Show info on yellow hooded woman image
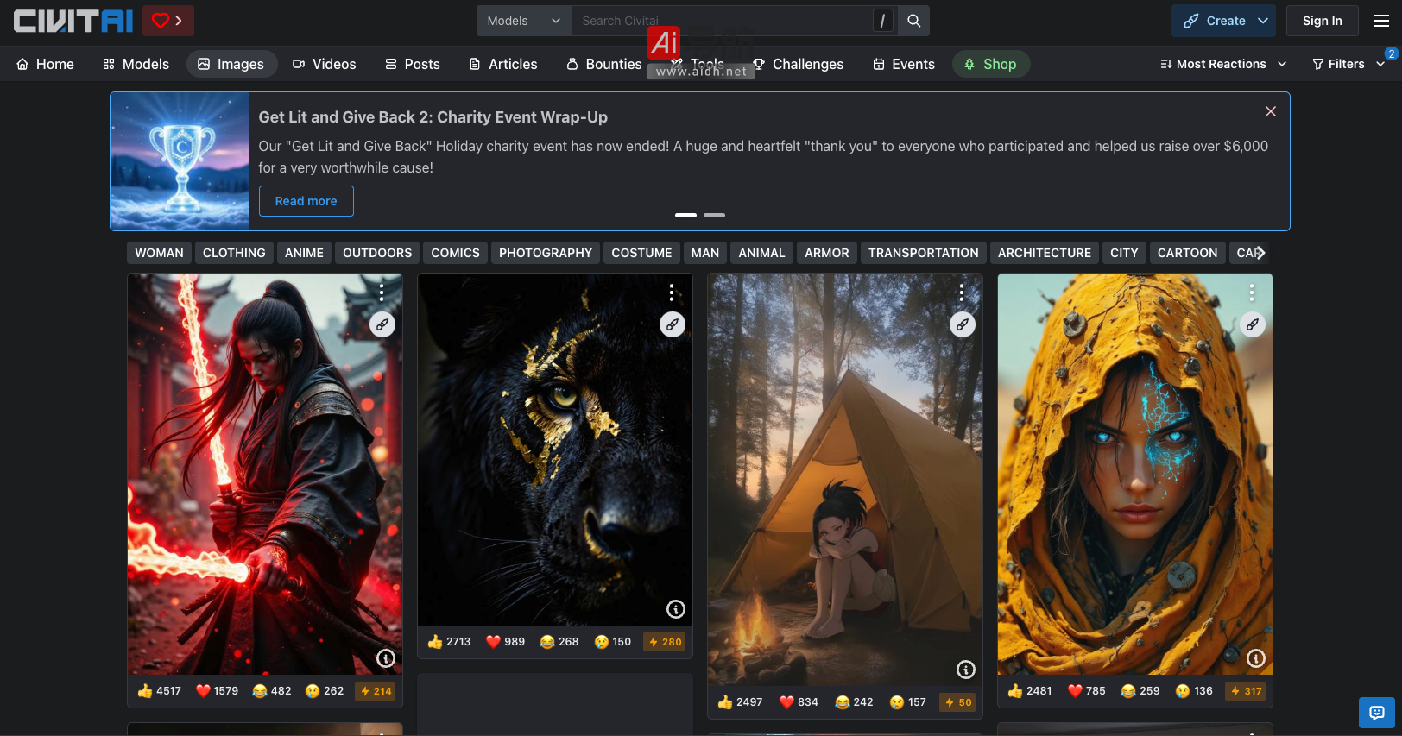The height and width of the screenshot is (736, 1402). tap(1255, 658)
